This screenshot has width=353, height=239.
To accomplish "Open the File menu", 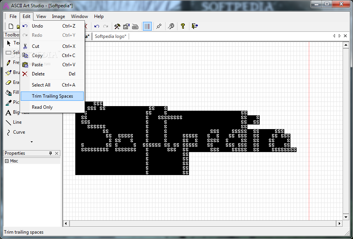I will point(13,16).
